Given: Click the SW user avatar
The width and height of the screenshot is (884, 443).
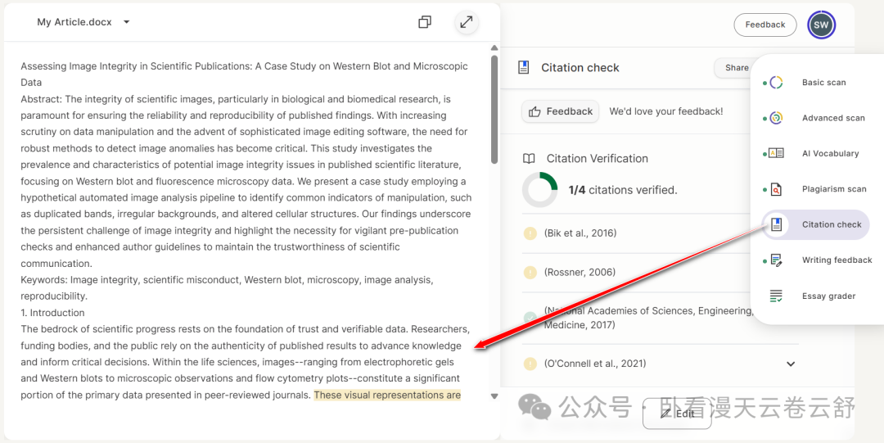Looking at the screenshot, I should click(x=821, y=25).
